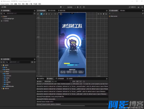Switch to the Project Settings tab
This screenshot has height=109, width=144.
pos(52,11)
